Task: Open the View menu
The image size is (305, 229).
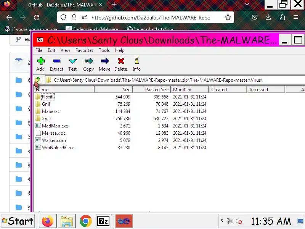Action: tap(65, 50)
